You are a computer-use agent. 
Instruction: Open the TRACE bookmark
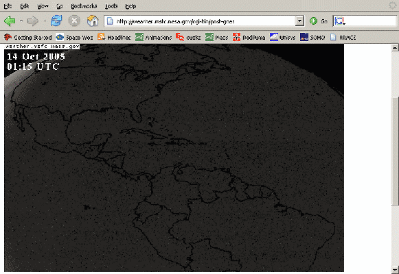343,37
